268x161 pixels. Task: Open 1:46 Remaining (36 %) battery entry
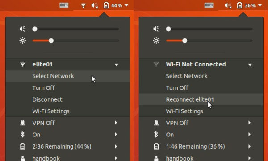click(x=201, y=146)
